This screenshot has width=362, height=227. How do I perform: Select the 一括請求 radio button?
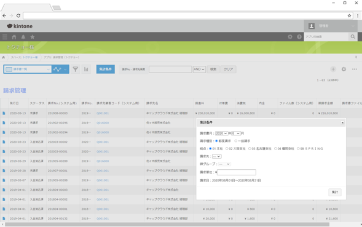236,141
